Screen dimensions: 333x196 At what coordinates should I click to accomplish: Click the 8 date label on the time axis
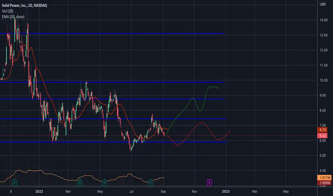11,191
